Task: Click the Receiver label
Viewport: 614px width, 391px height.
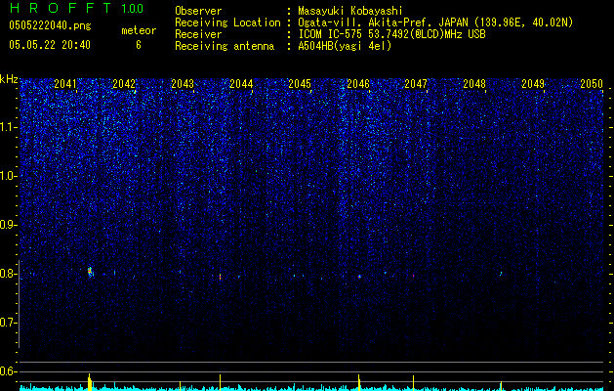Action: tap(198, 34)
